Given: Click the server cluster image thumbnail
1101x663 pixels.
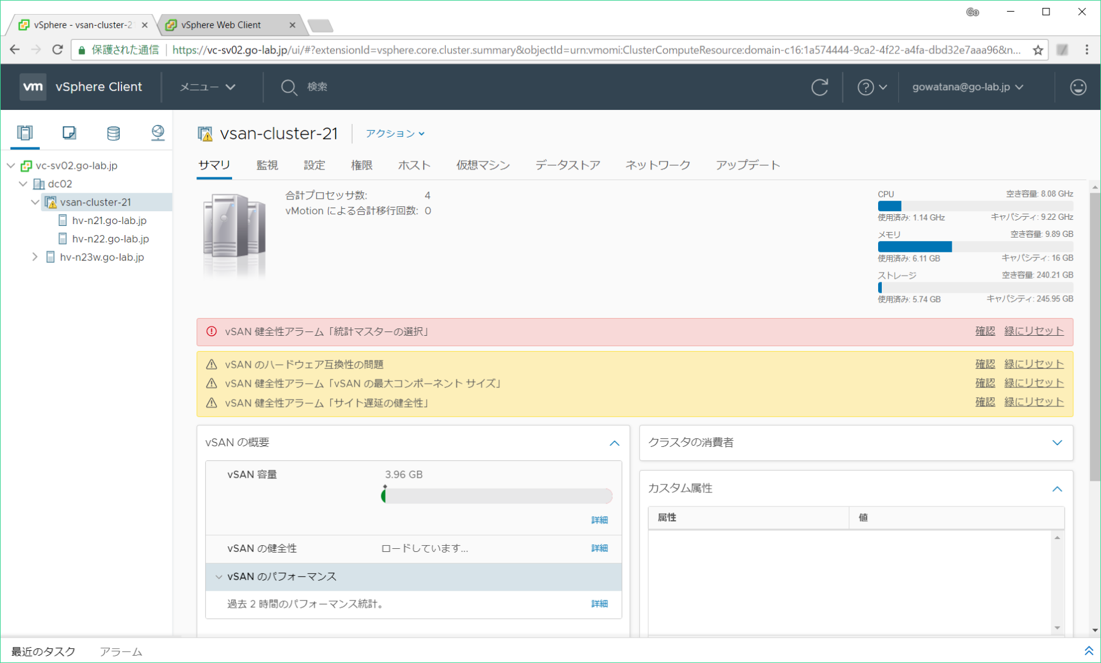Looking at the screenshot, I should click(x=235, y=235).
